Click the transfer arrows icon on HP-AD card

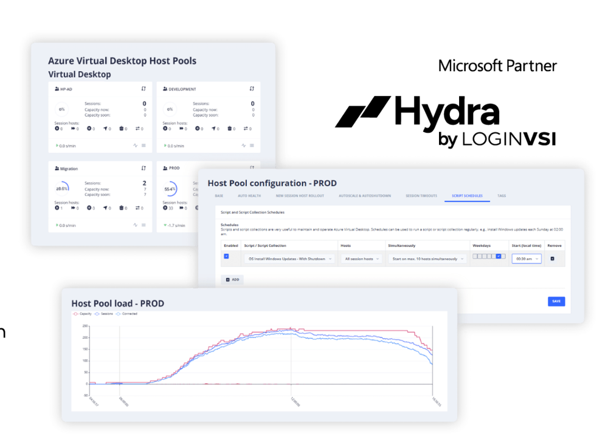(x=137, y=129)
